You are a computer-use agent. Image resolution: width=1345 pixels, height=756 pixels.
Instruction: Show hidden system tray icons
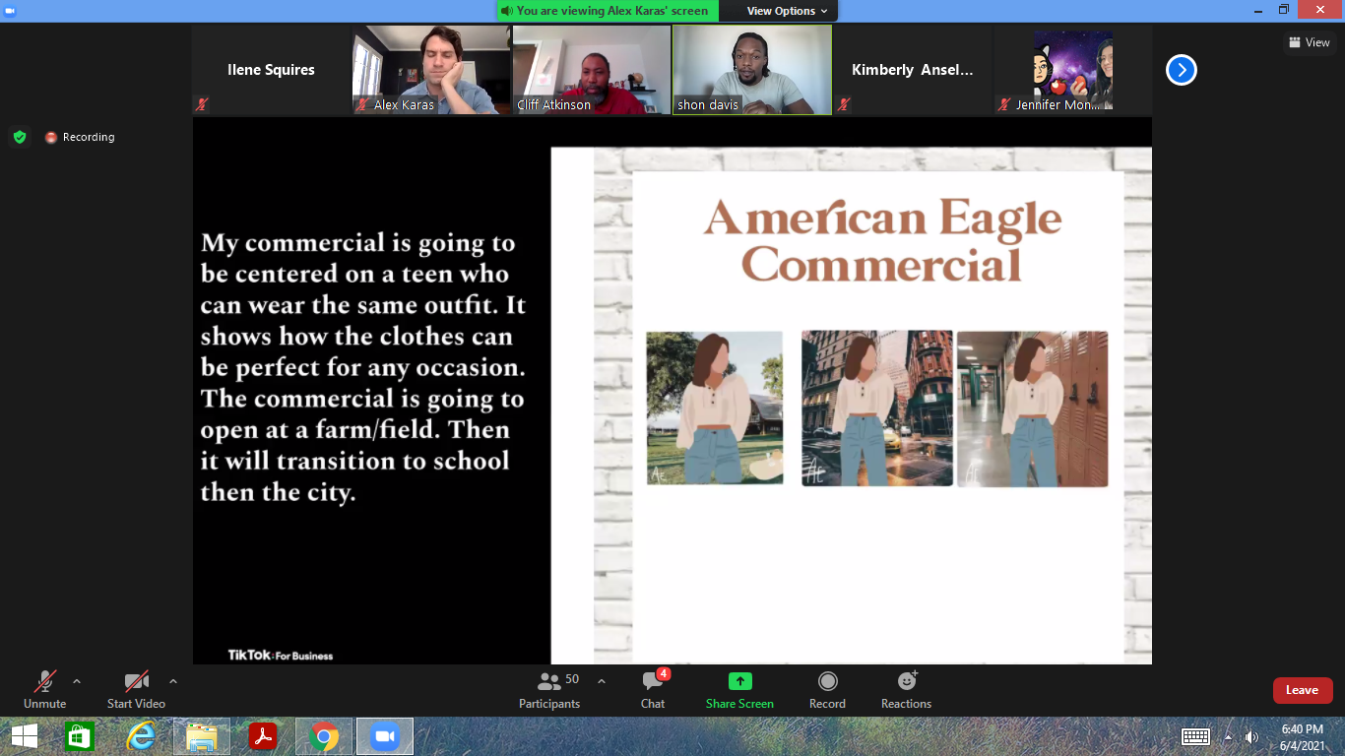(1228, 736)
